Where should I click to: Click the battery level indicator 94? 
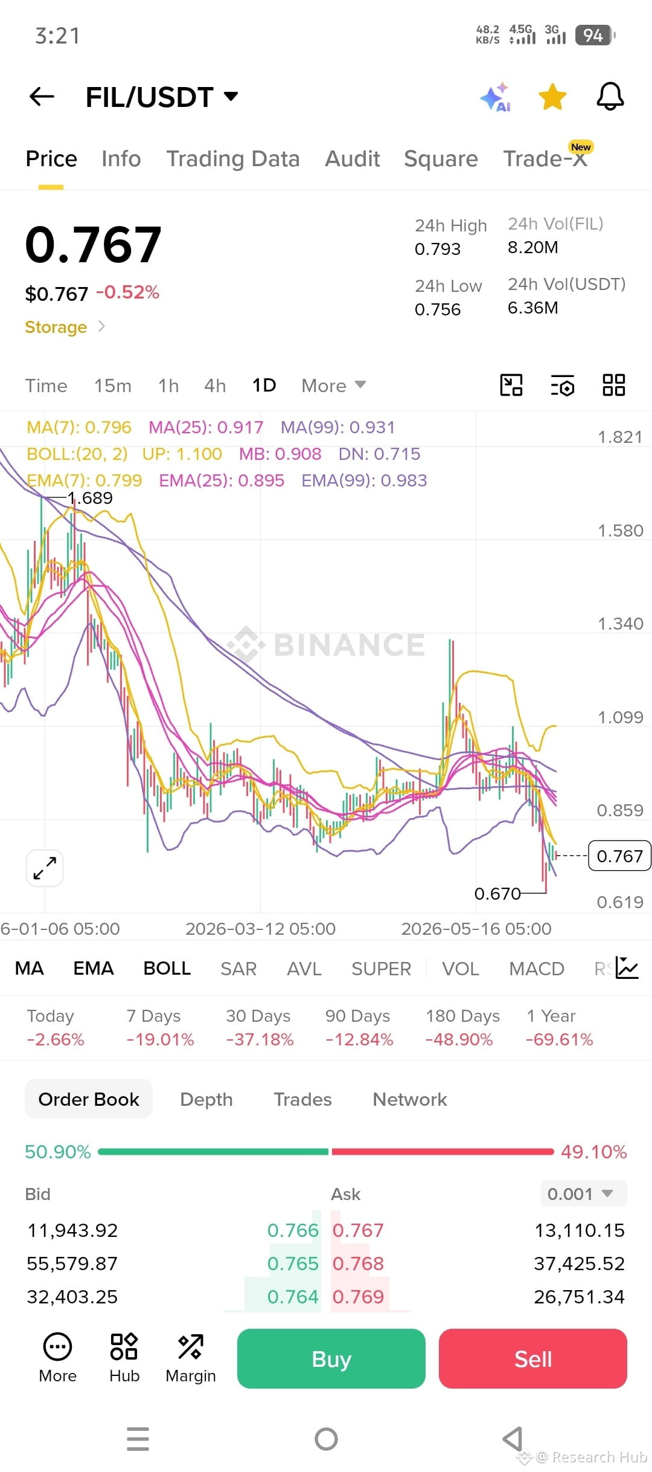(594, 36)
